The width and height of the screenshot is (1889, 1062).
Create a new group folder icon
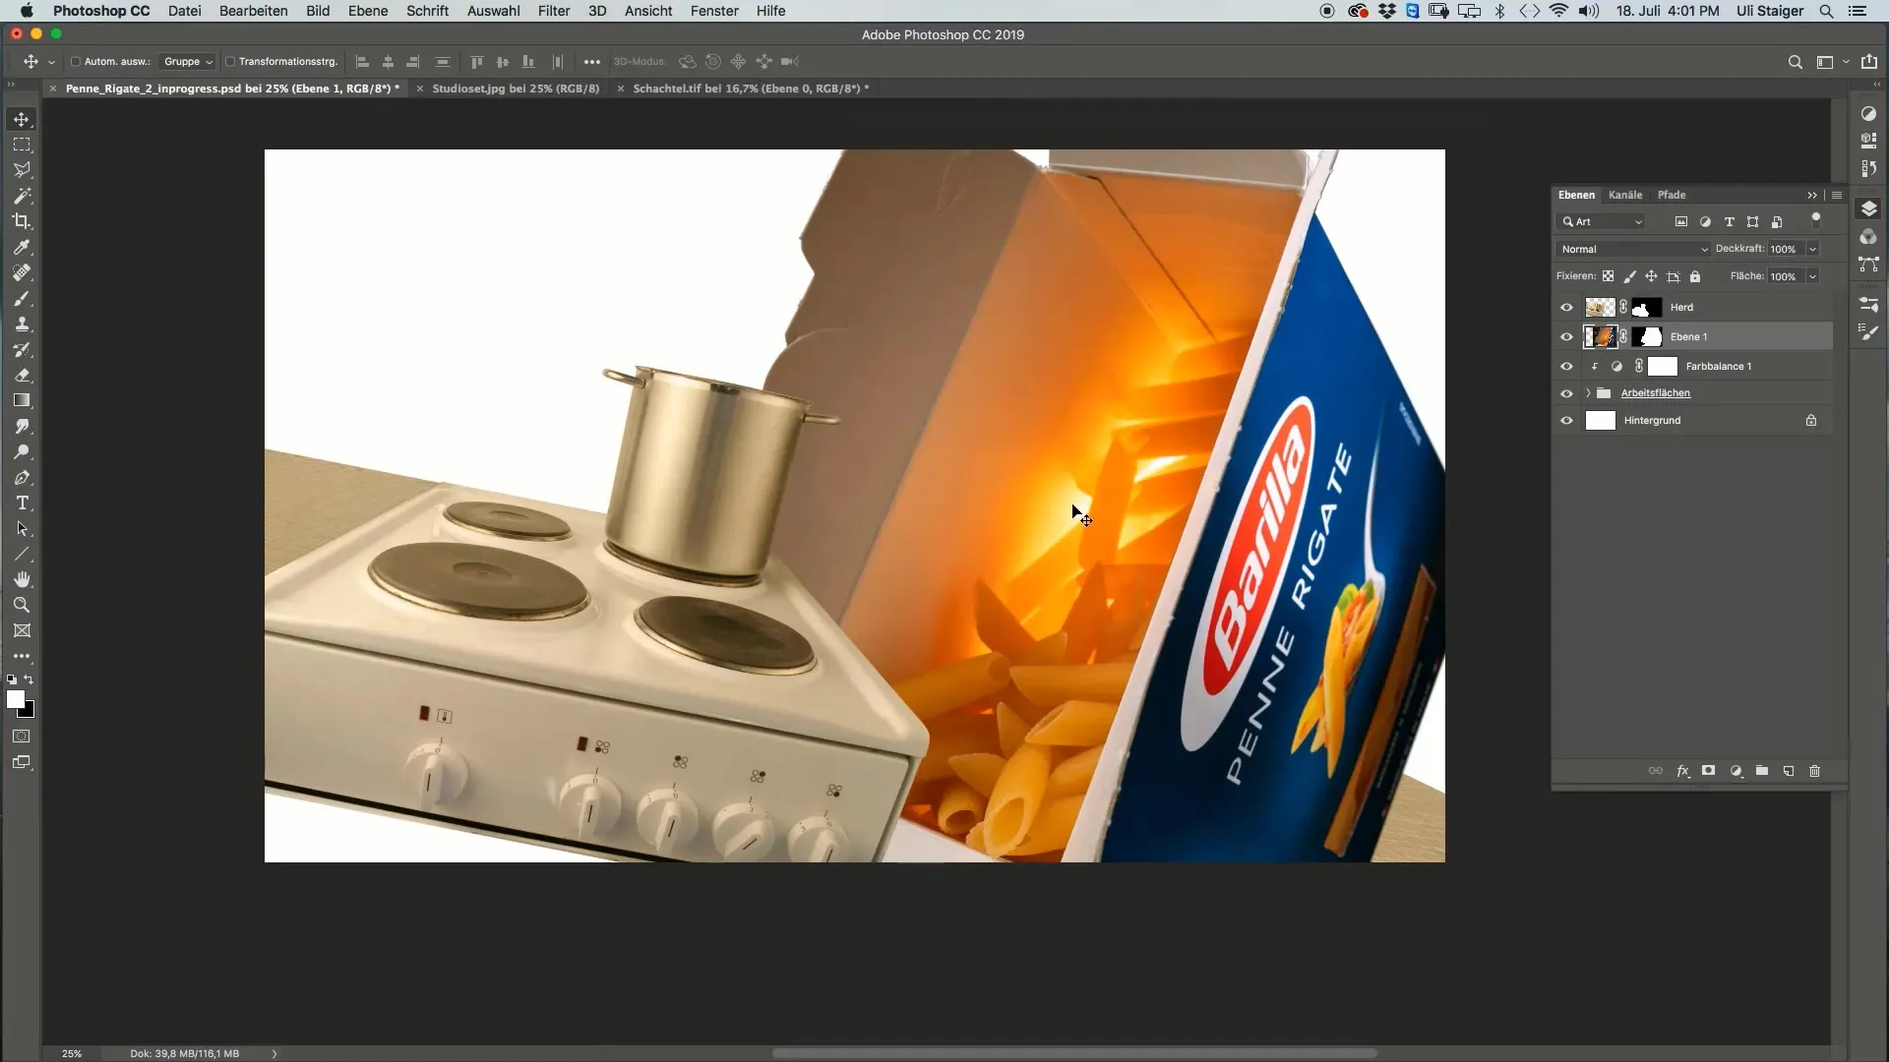pos(1762,771)
